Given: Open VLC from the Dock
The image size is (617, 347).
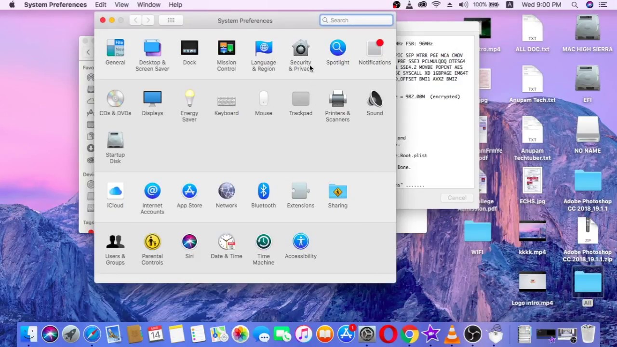Looking at the screenshot, I should [x=452, y=334].
